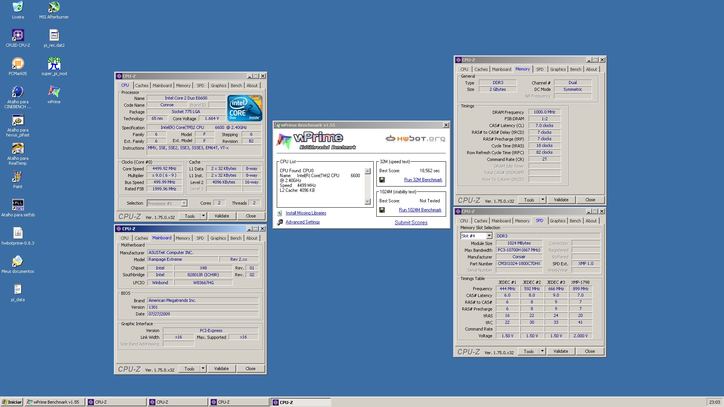The width and height of the screenshot is (724, 407).
Task: Switch to wPrime Benchmark taskbar button
Action: click(55, 402)
